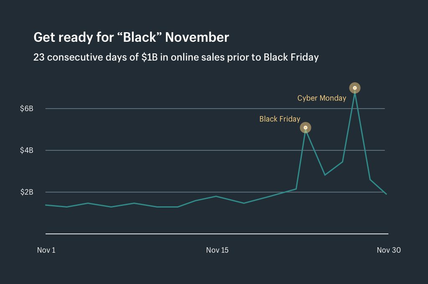Click the chart title "Get ready for Black November"
Screen dimensions: 428x284
click(x=131, y=37)
